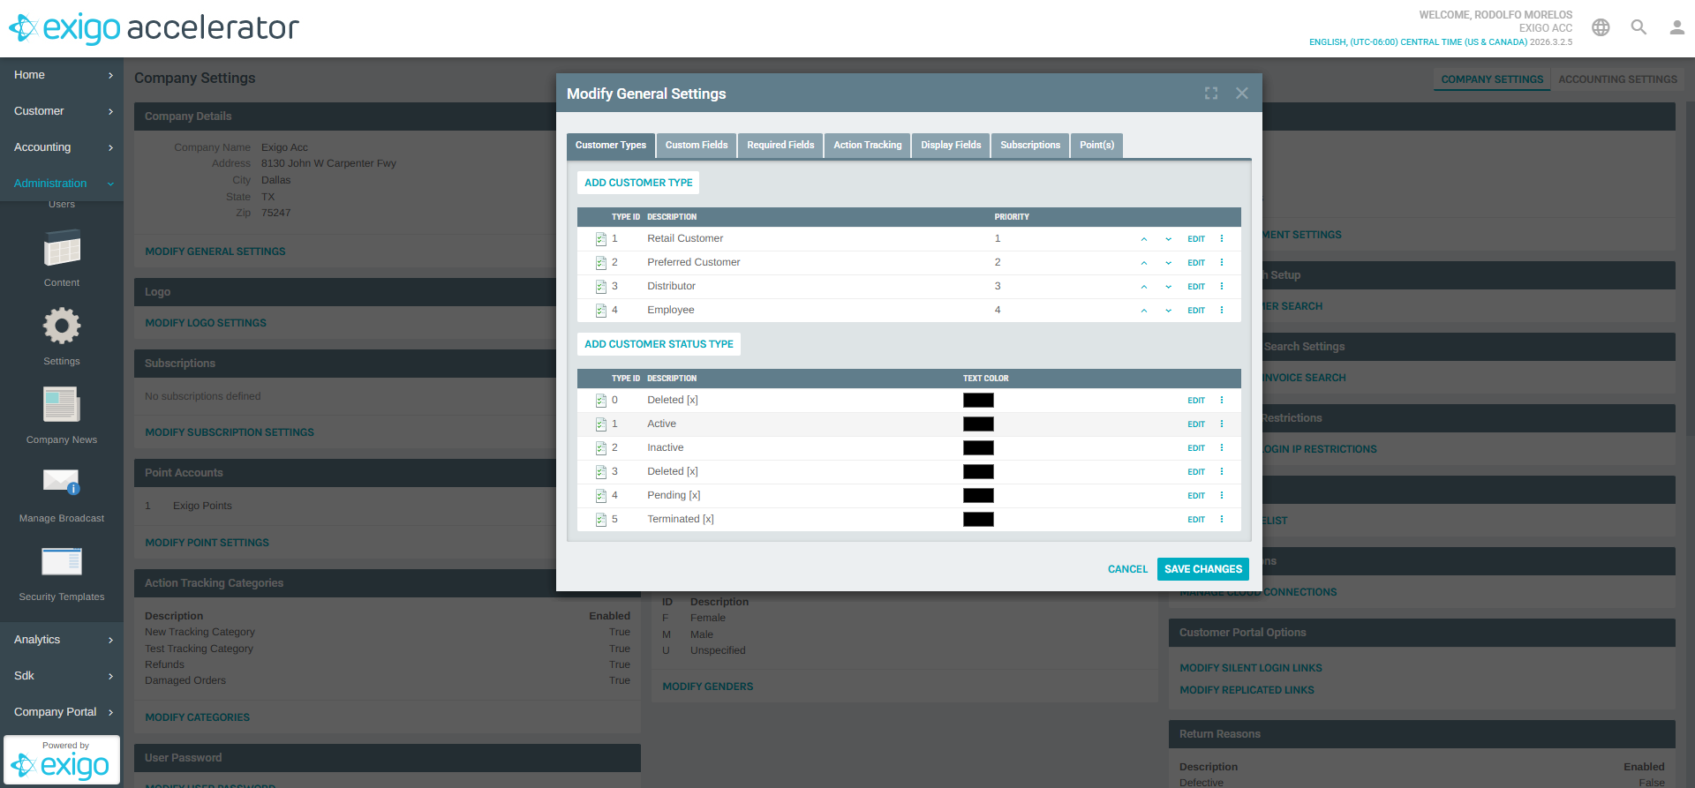Expand the Company Portal menu
1695x788 pixels.
[62, 712]
